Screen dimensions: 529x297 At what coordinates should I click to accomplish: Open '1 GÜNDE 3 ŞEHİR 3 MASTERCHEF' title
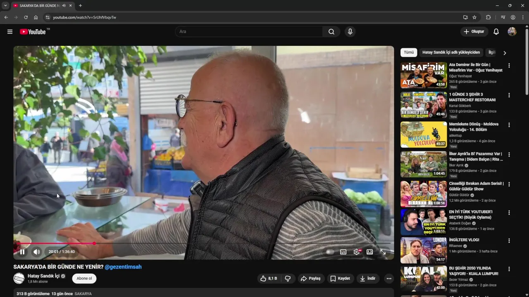click(x=472, y=97)
